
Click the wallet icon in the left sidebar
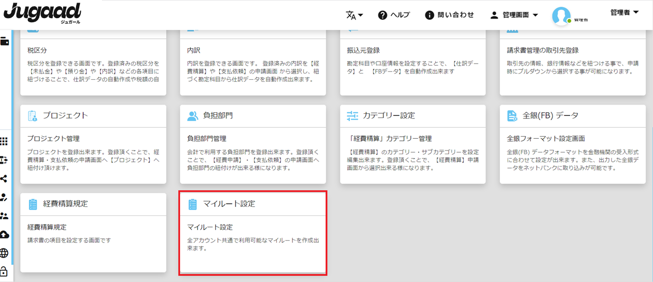tap(5, 42)
